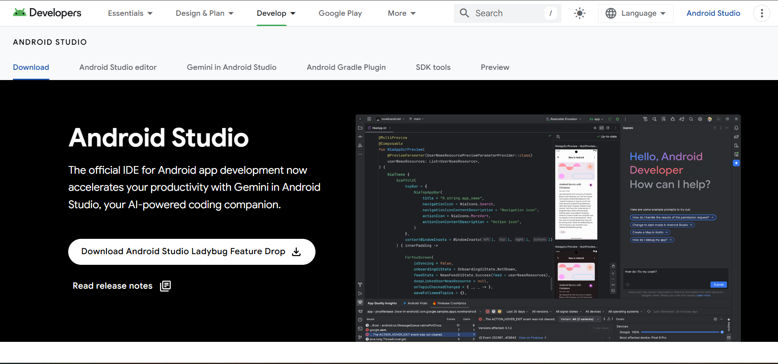Select the Android Gradle Plugin tab
This screenshot has height=364, width=778.
(x=346, y=67)
